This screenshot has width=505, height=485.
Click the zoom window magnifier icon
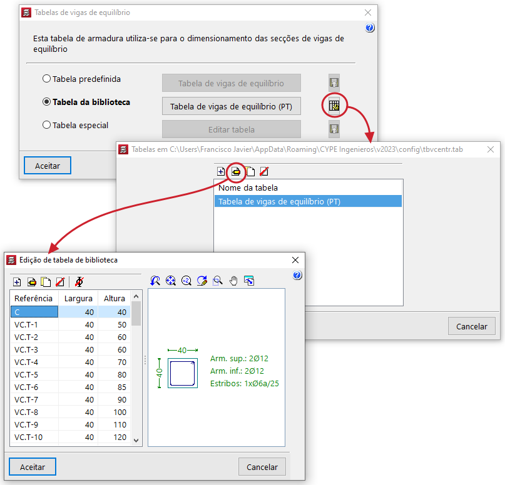click(218, 281)
